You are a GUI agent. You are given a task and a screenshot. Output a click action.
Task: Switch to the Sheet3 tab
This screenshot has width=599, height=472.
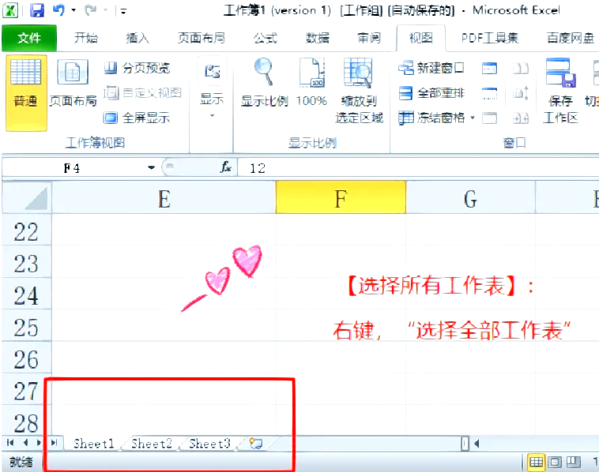209,443
